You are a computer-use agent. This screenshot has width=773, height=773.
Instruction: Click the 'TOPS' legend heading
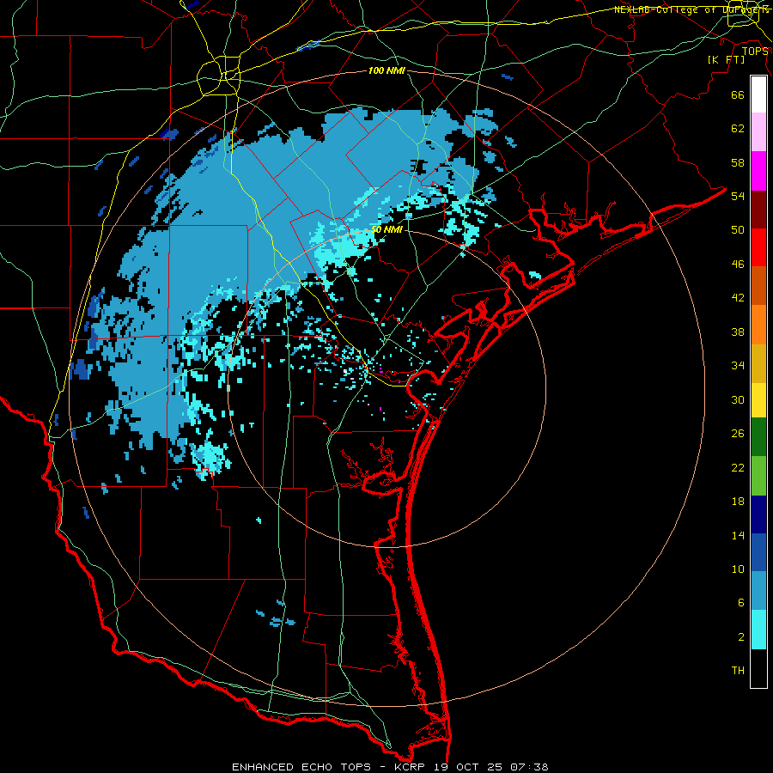pyautogui.click(x=755, y=51)
